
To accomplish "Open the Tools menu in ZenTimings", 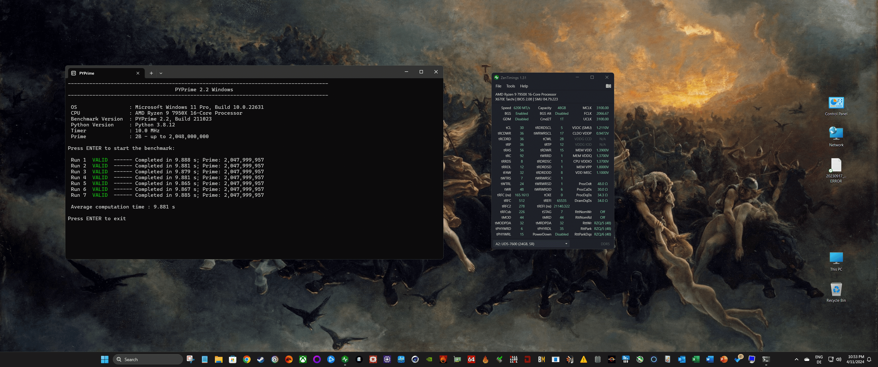I will (510, 86).
